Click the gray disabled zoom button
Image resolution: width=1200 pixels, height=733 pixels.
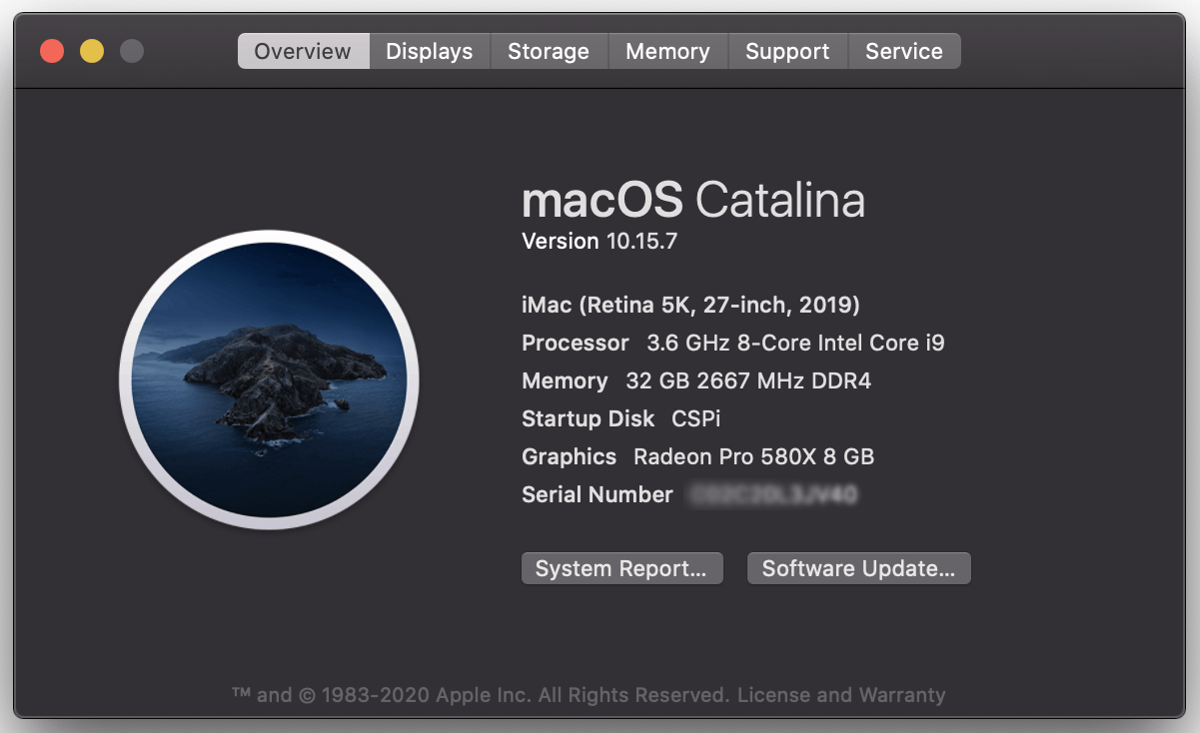(x=132, y=51)
